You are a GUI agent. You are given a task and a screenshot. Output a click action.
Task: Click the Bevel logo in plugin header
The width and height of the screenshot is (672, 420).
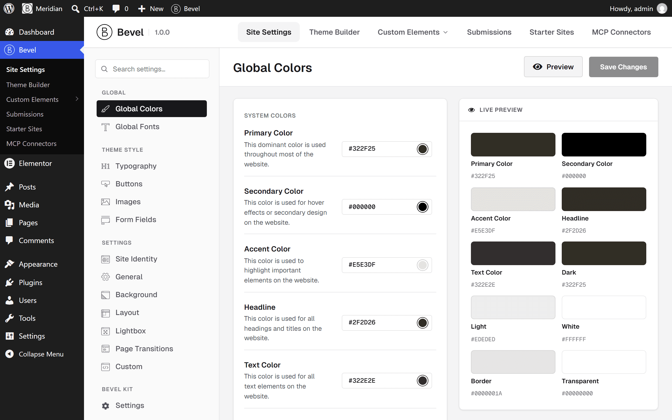pyautogui.click(x=104, y=32)
